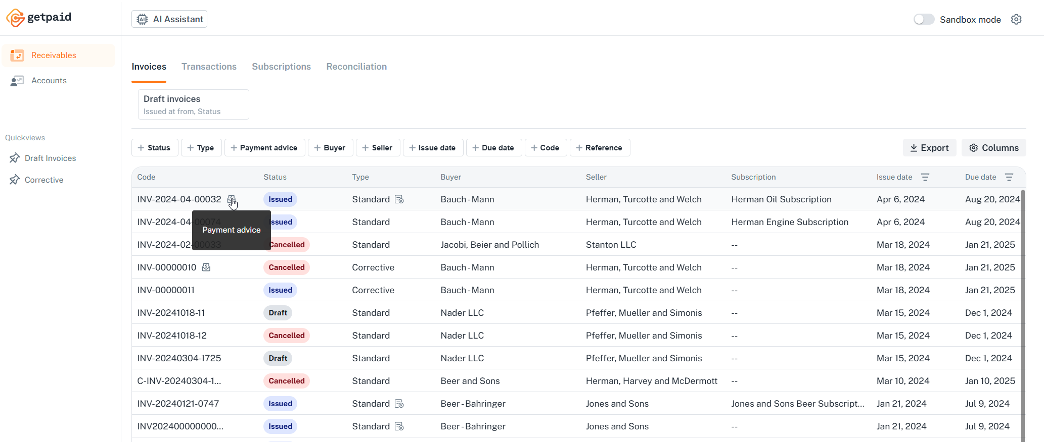Open the AI Assistant chip icon
Image resolution: width=1044 pixels, height=442 pixels.
143,19
